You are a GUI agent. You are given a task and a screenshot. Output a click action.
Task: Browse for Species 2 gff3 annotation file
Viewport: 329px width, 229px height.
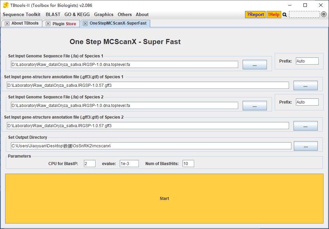tap(305, 126)
